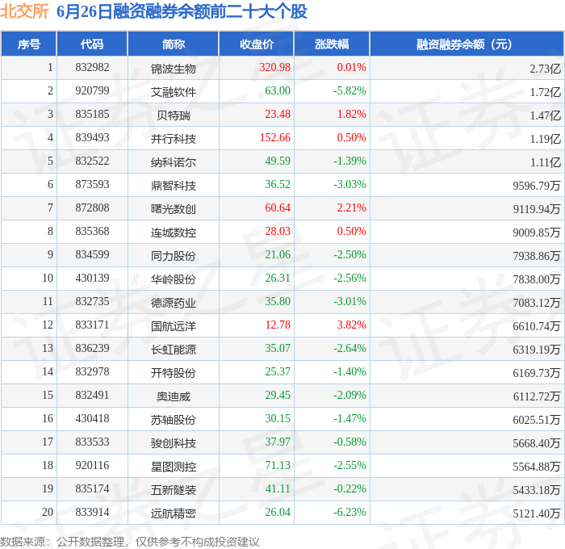Select stock name 国航远洋
This screenshot has height=549, width=565.
click(174, 326)
